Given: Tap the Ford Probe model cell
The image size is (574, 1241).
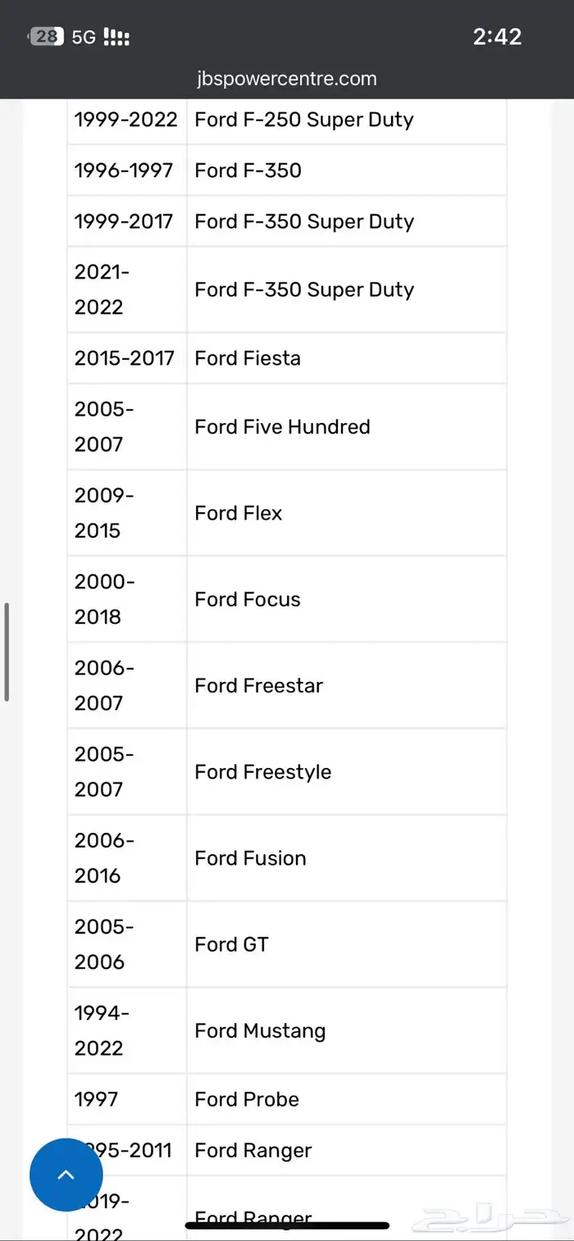Looking at the screenshot, I should click(x=247, y=1099).
